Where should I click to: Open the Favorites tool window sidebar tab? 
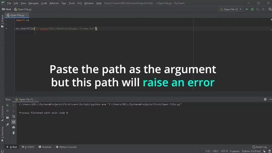2,134
